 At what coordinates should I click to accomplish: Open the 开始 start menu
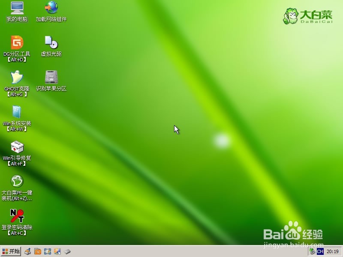click(x=11, y=251)
